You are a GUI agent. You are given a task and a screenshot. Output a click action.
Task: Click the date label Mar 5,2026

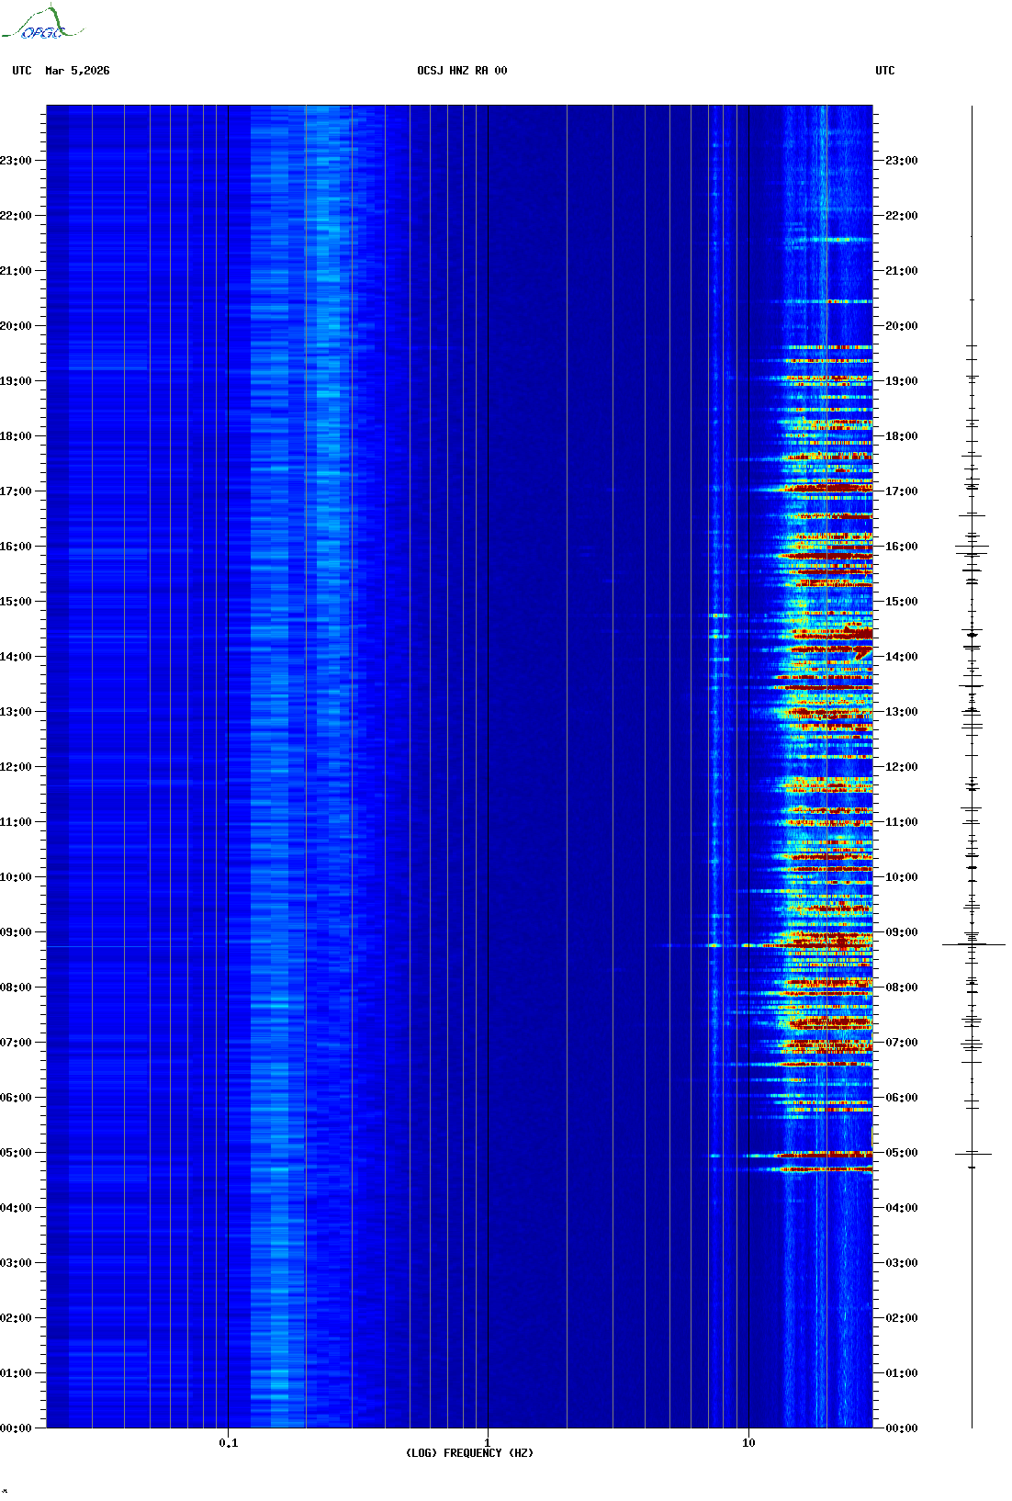[x=77, y=71]
